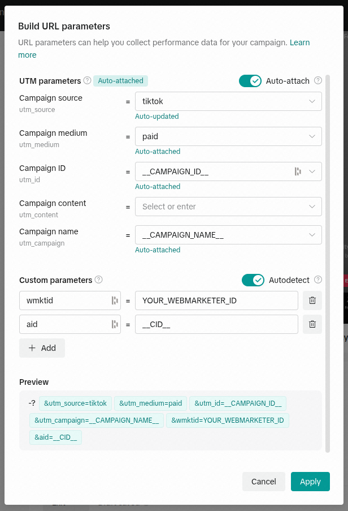Open dynamic macro picker in wmktid field
The width and height of the screenshot is (348, 511).
[x=115, y=300]
